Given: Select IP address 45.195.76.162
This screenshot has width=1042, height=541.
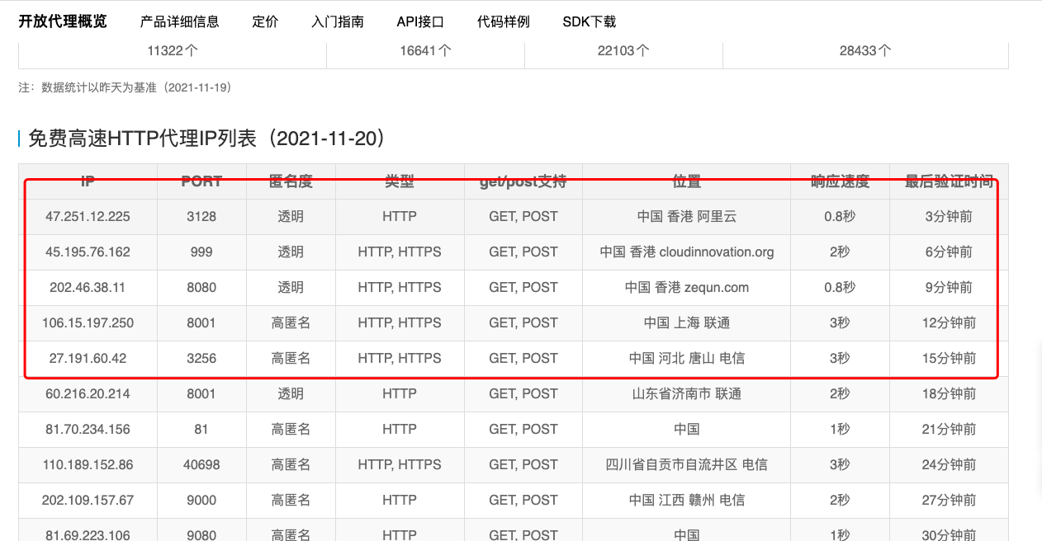Looking at the screenshot, I should (88, 252).
